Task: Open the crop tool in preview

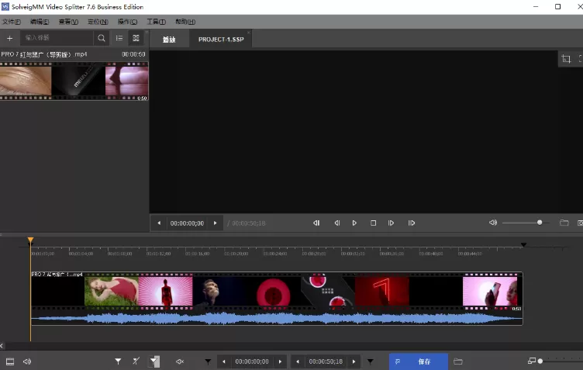Action: [566, 59]
